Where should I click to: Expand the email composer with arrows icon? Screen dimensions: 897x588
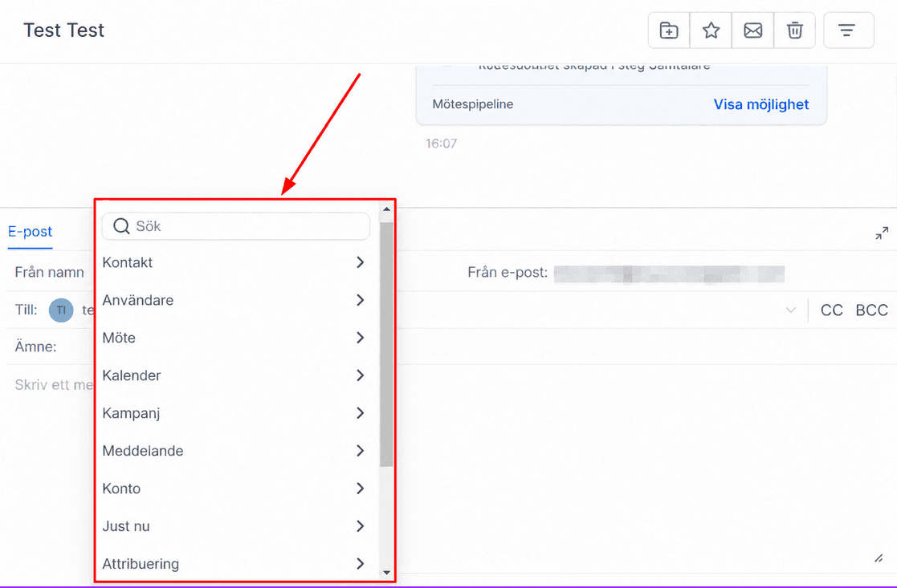[x=882, y=233]
